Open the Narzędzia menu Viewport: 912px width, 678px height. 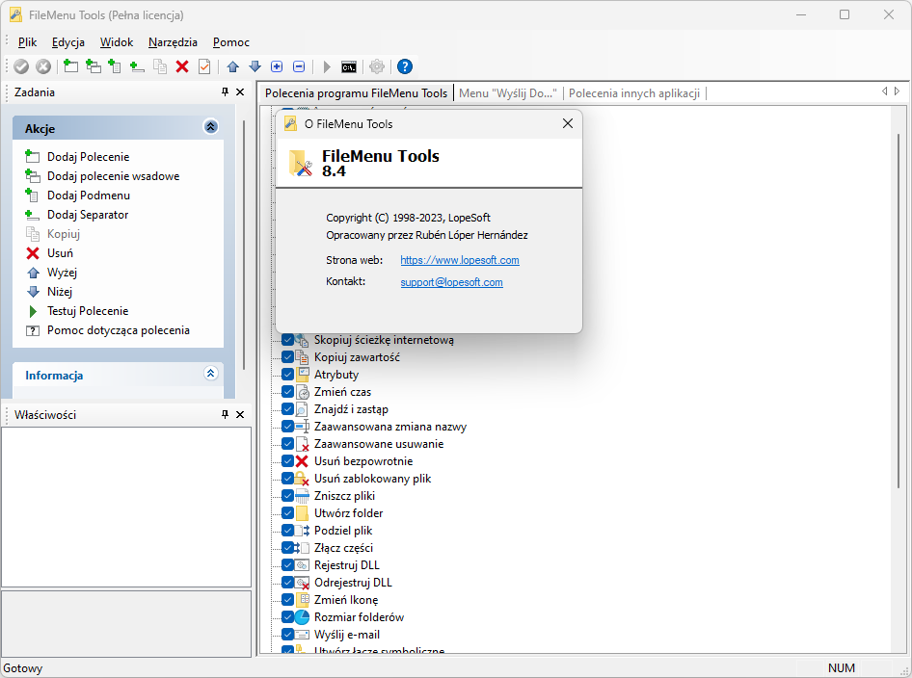[173, 41]
